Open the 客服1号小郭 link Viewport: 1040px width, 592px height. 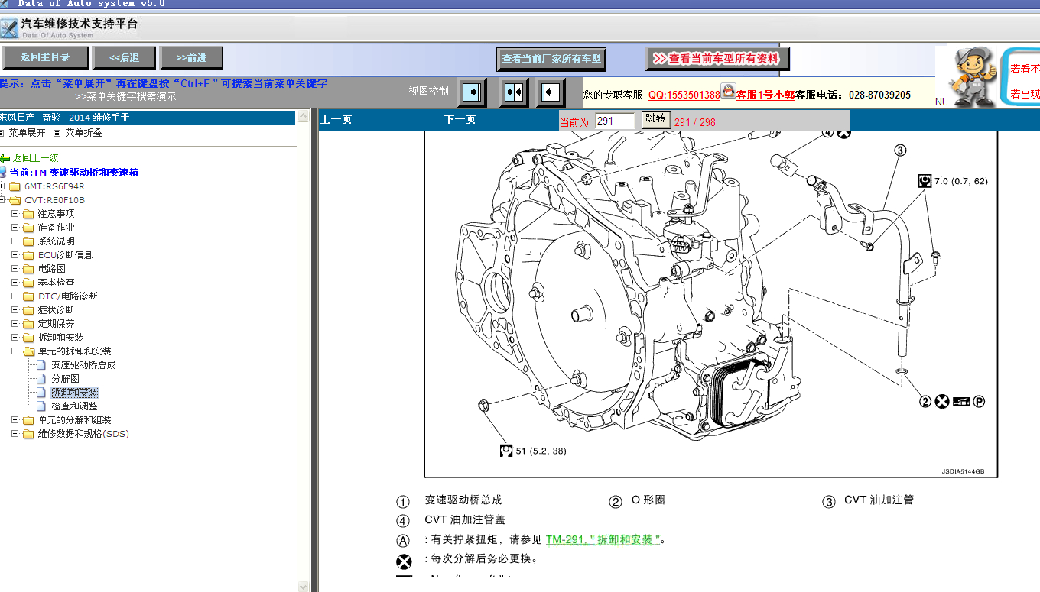765,95
